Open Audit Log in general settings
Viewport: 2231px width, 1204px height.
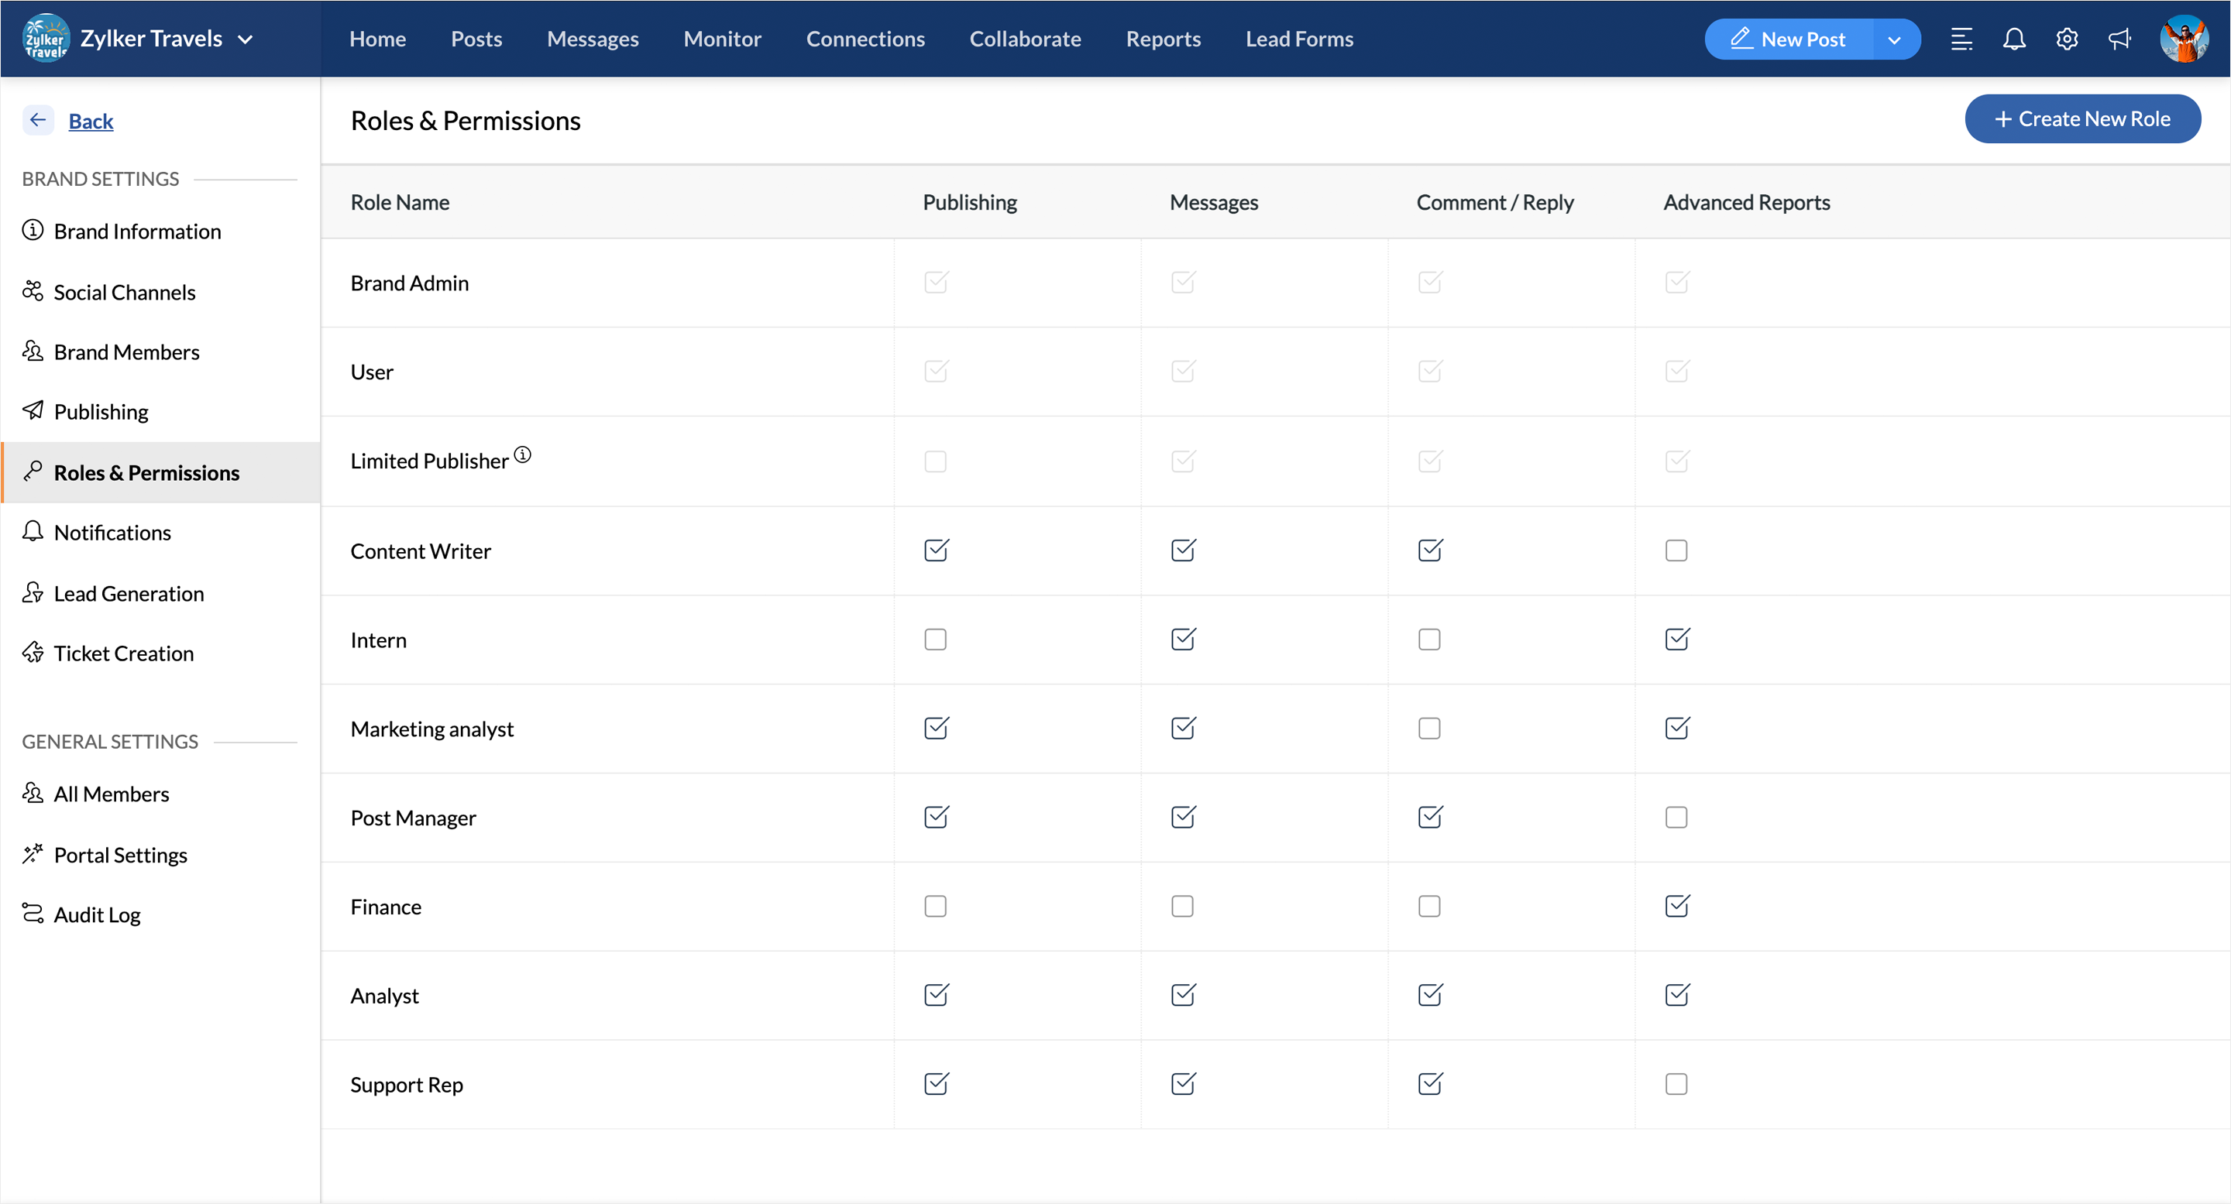pyautogui.click(x=97, y=915)
